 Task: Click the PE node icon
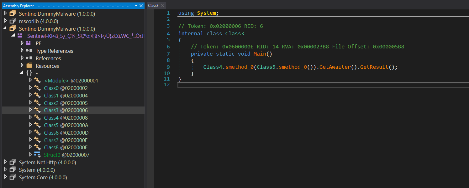point(29,43)
